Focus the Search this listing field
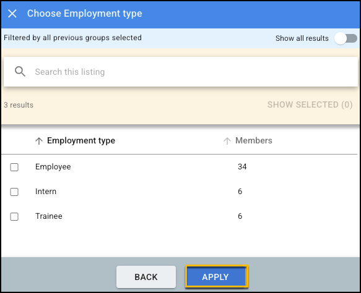 (x=181, y=72)
